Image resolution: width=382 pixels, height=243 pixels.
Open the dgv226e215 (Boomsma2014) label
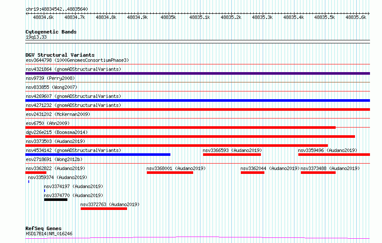57,132
